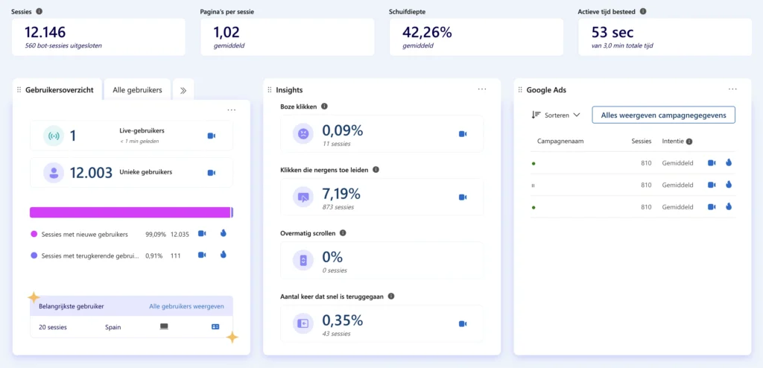Open recordings for Unieke gebruikers
The height and width of the screenshot is (368, 763).
coord(211,173)
